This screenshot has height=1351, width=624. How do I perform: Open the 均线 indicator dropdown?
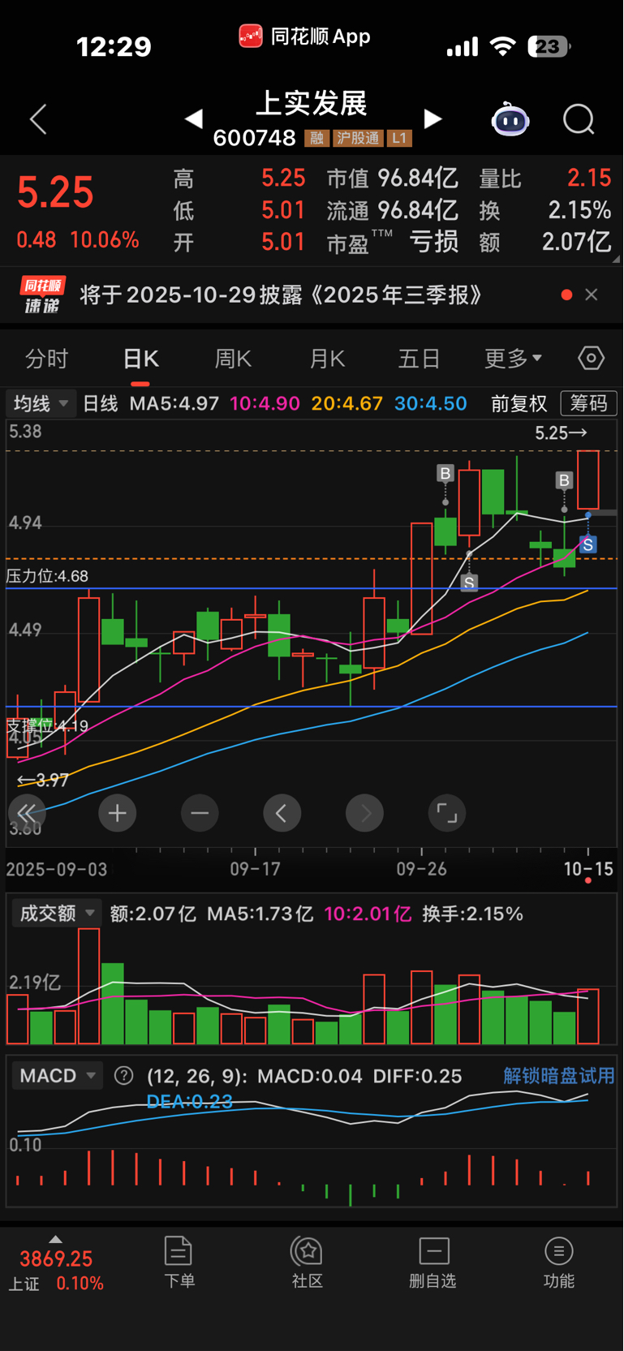(41, 403)
